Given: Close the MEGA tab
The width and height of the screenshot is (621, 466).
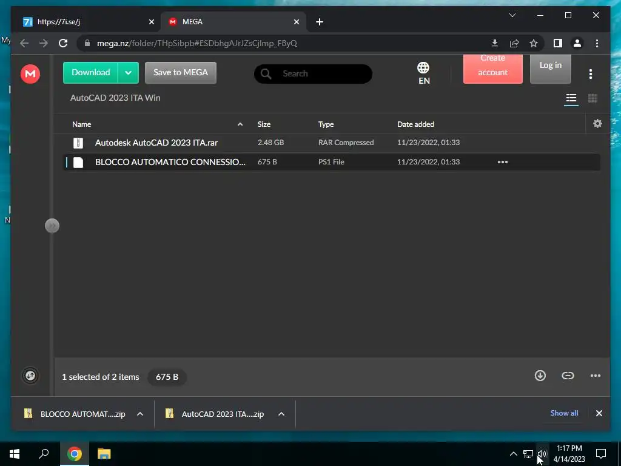Looking at the screenshot, I should (x=296, y=22).
